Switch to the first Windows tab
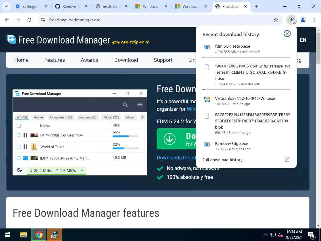This screenshot has height=241, width=321. coord(151,6)
